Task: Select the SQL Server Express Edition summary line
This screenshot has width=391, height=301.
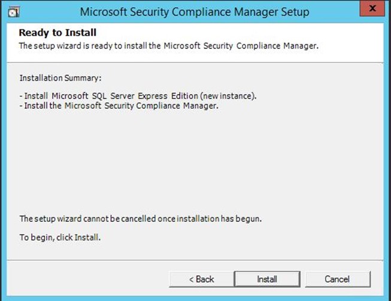Action: [x=138, y=96]
